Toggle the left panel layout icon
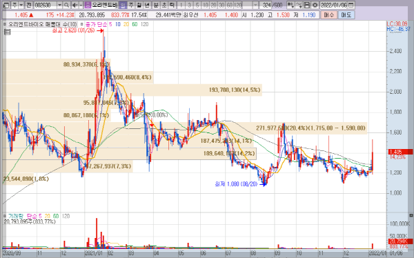414x258 pixels. 6,5
